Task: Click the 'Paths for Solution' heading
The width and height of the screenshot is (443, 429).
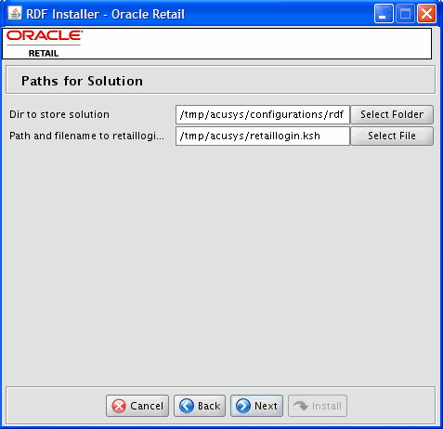Action: point(82,81)
